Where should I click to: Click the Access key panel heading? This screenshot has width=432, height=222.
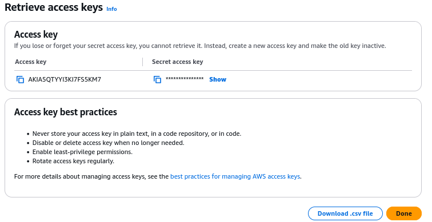pyautogui.click(x=36, y=35)
